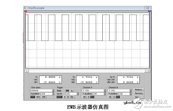Click Channel A V/Div field
The width and height of the screenshot is (173, 111).
click(93, 91)
